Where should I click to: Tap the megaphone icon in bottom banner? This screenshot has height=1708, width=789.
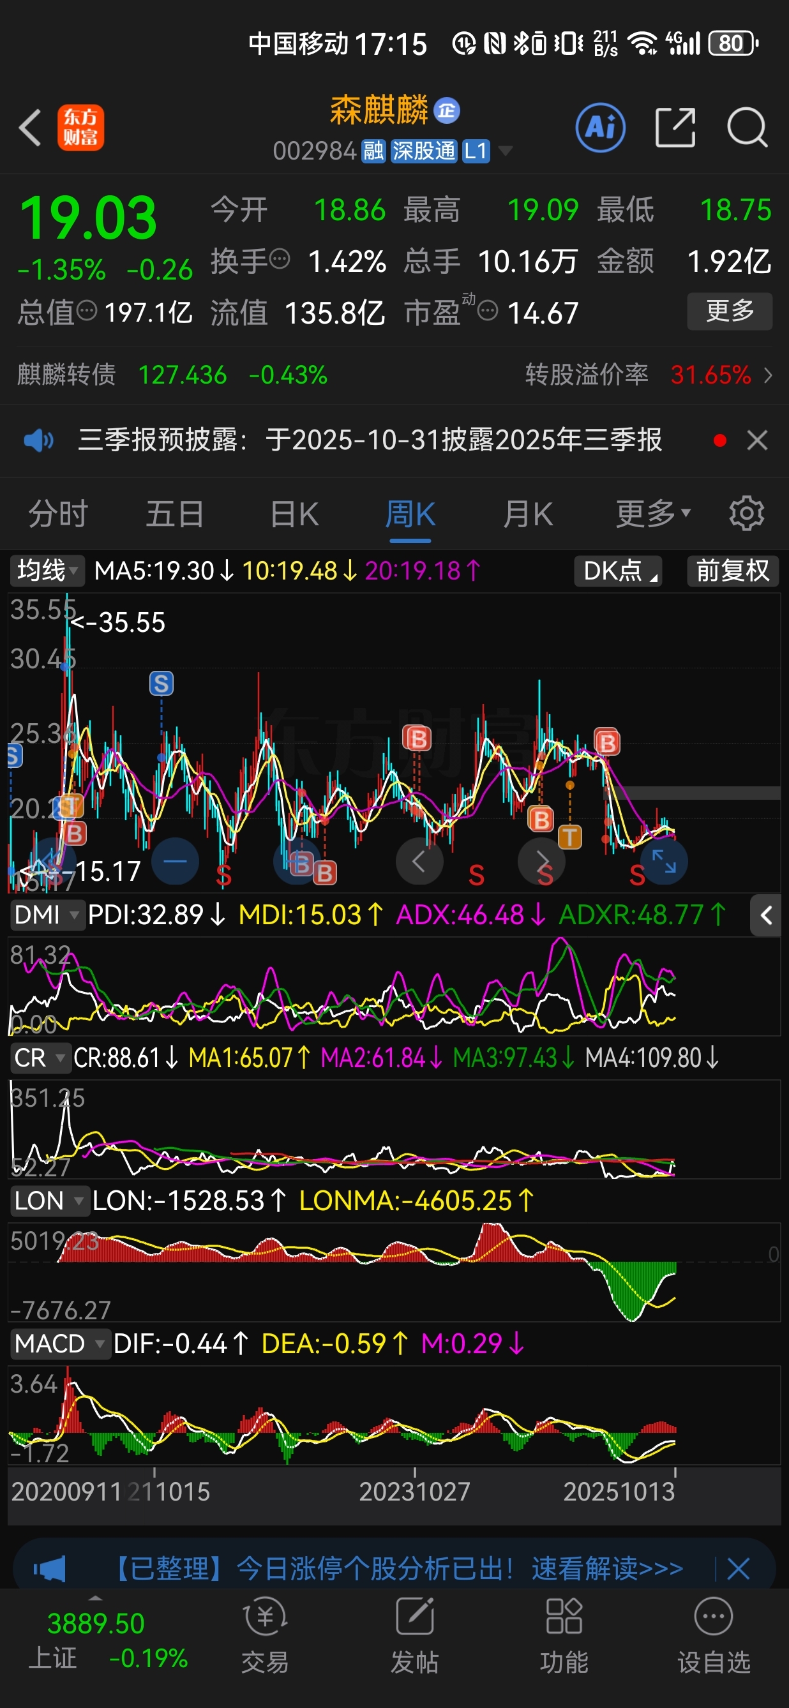click(50, 1569)
